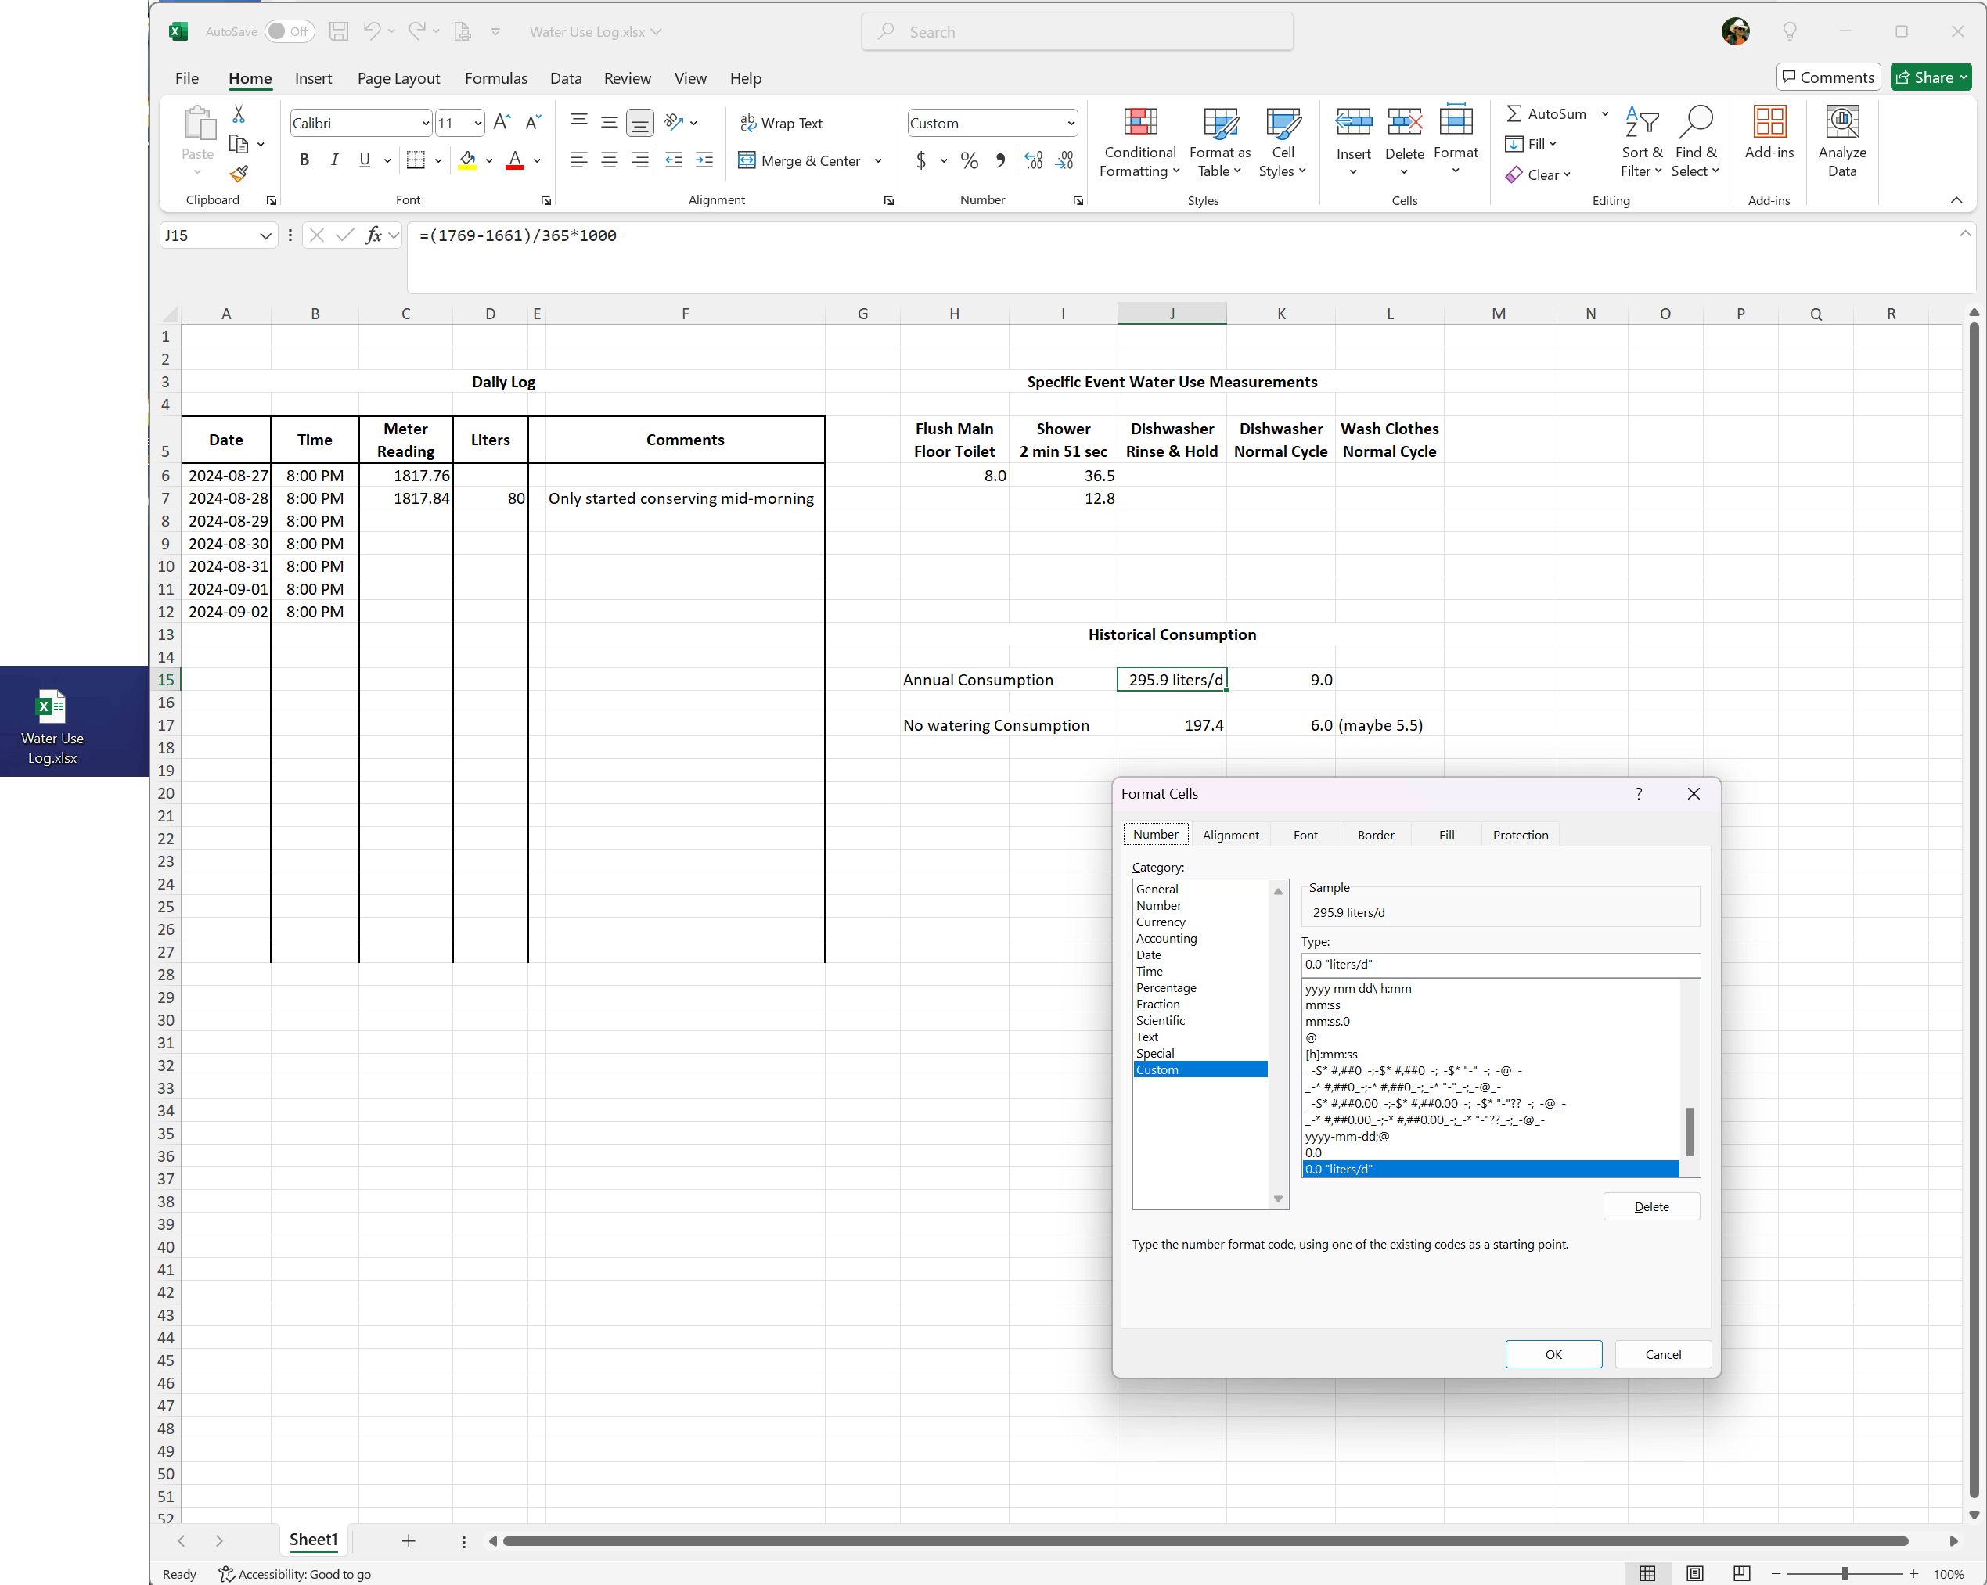
Task: Open the Name Box dropdown for J15
Action: click(x=265, y=236)
